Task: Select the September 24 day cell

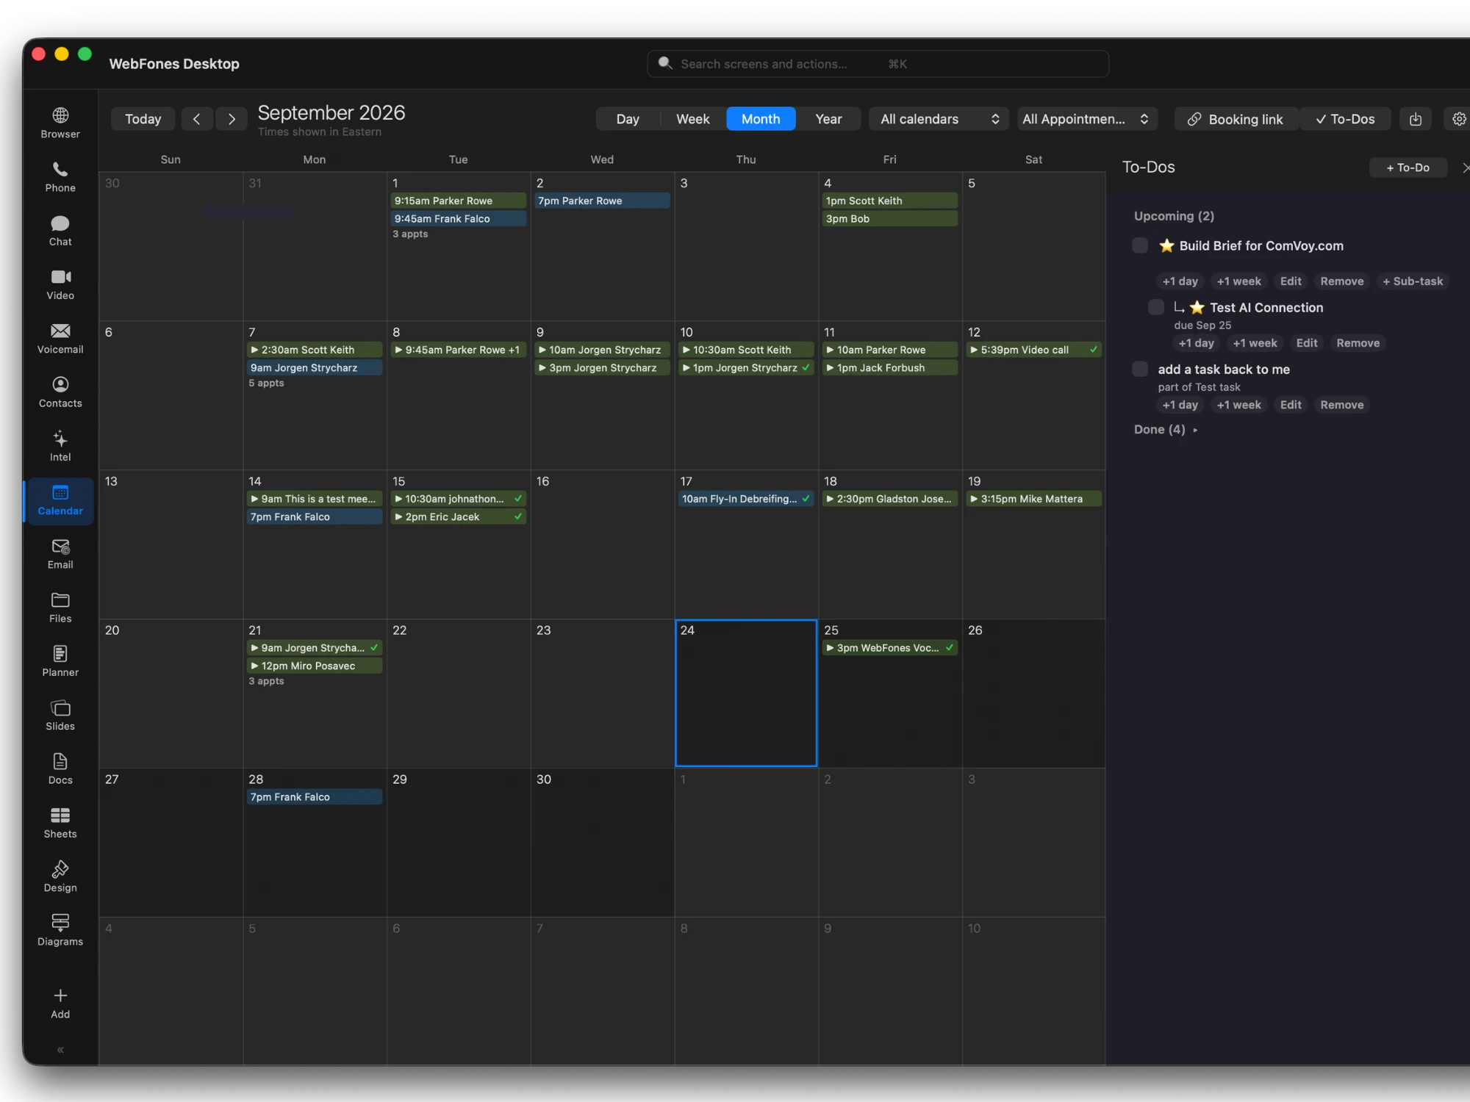Action: click(x=746, y=693)
